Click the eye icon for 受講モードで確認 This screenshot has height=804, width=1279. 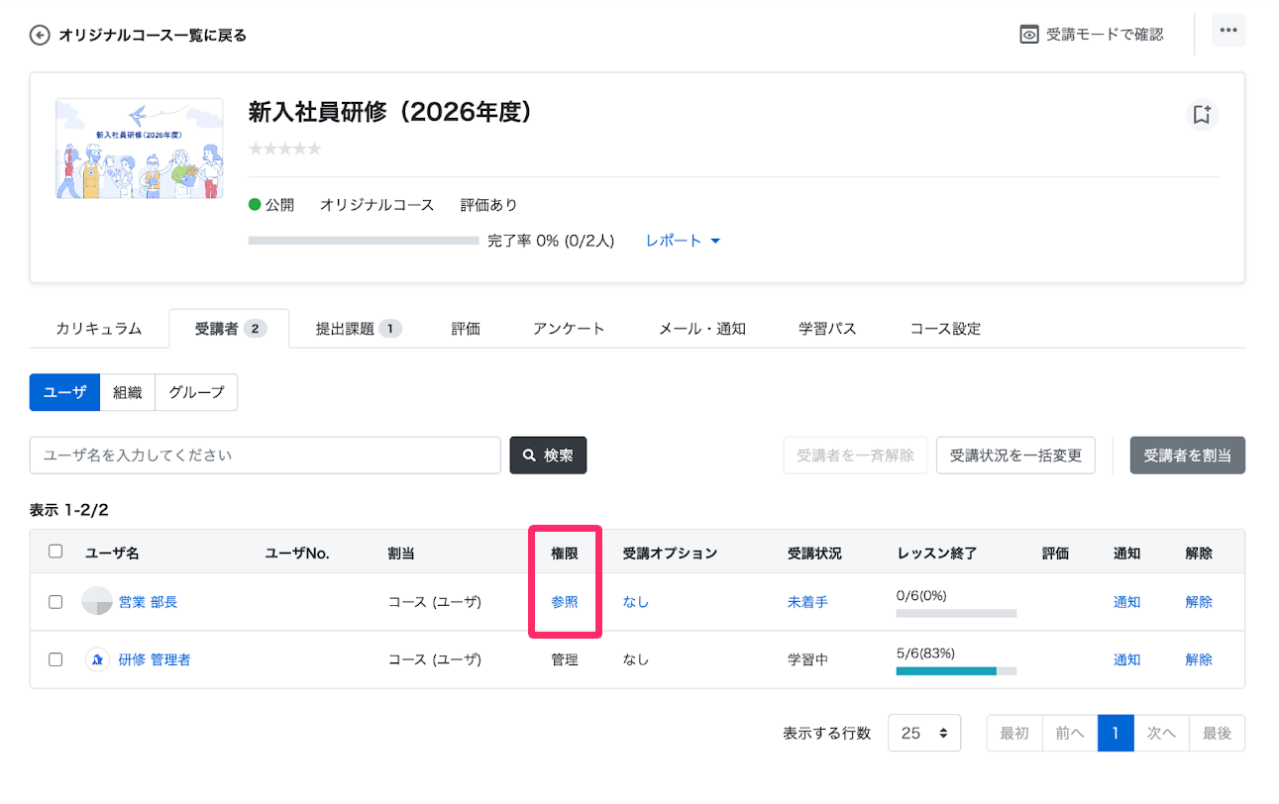[1029, 35]
